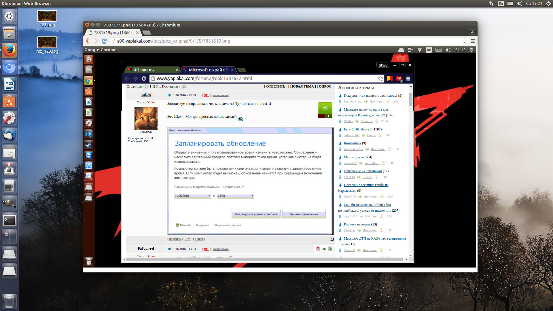
Task: Open the Files manager from the launcher
Action: click(9, 33)
